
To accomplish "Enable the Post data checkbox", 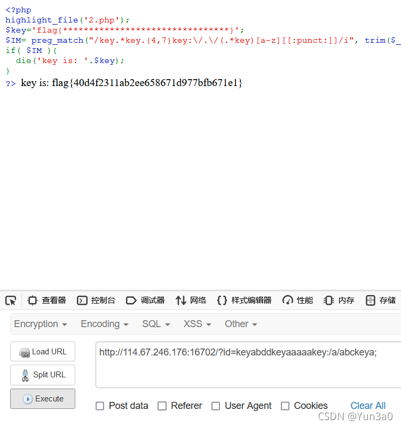I will point(100,406).
